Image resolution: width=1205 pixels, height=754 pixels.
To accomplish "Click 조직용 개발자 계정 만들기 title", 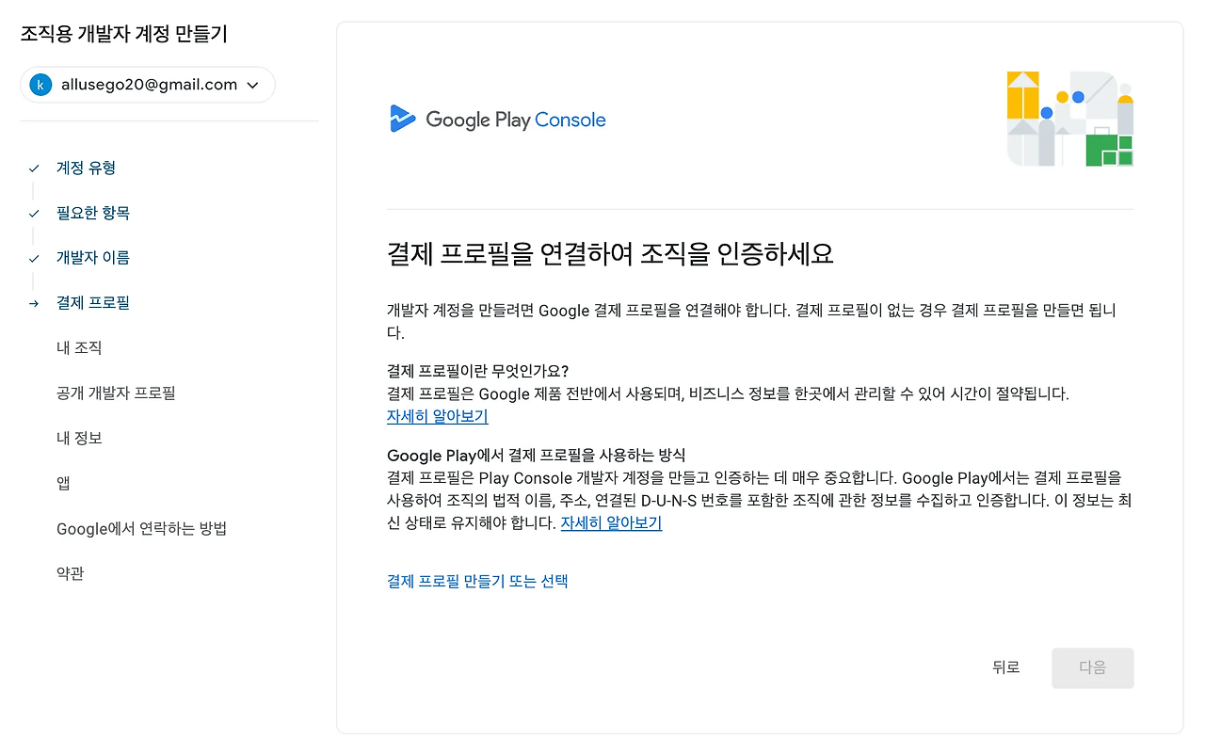I will pyautogui.click(x=124, y=35).
